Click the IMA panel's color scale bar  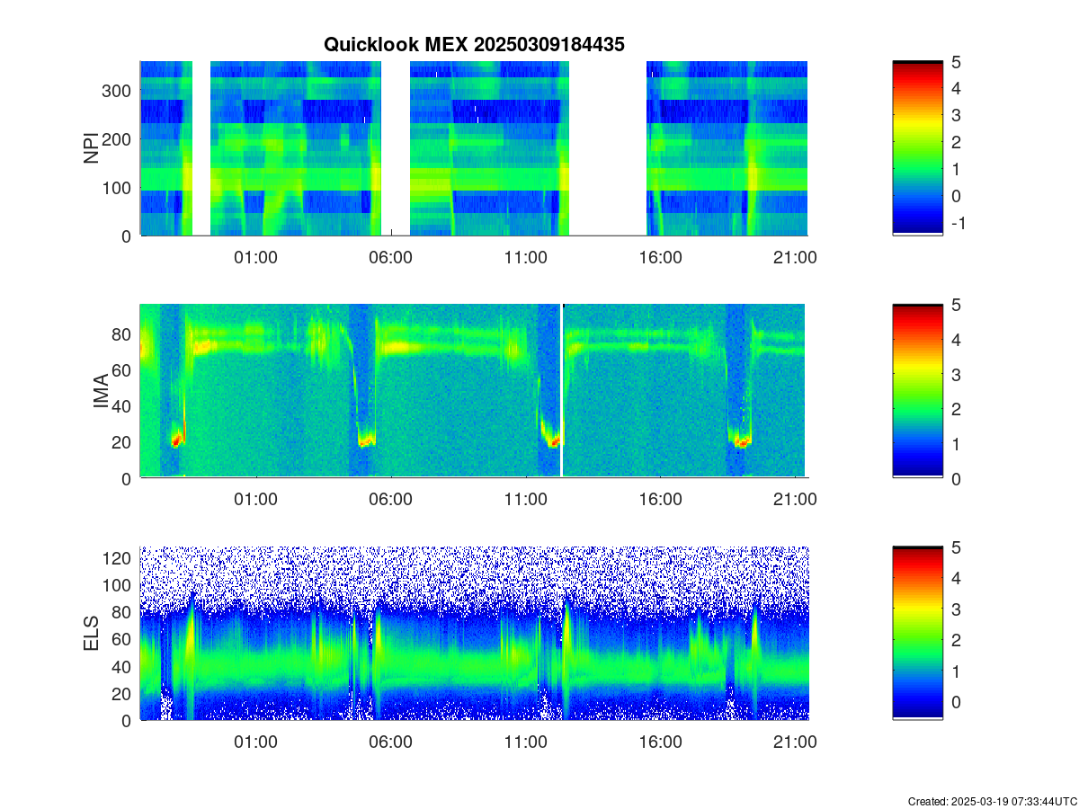[918, 391]
